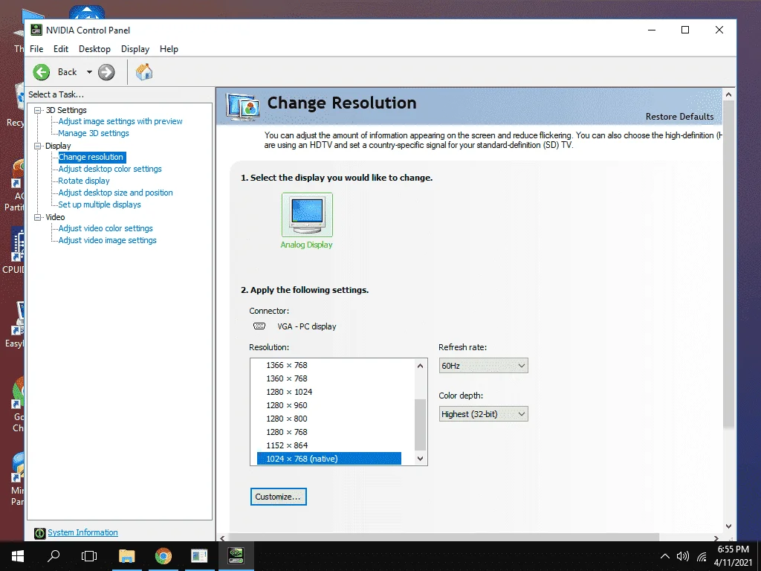The height and width of the screenshot is (571, 761).
Task: Open the Back history dropdown arrow
Action: click(x=89, y=72)
